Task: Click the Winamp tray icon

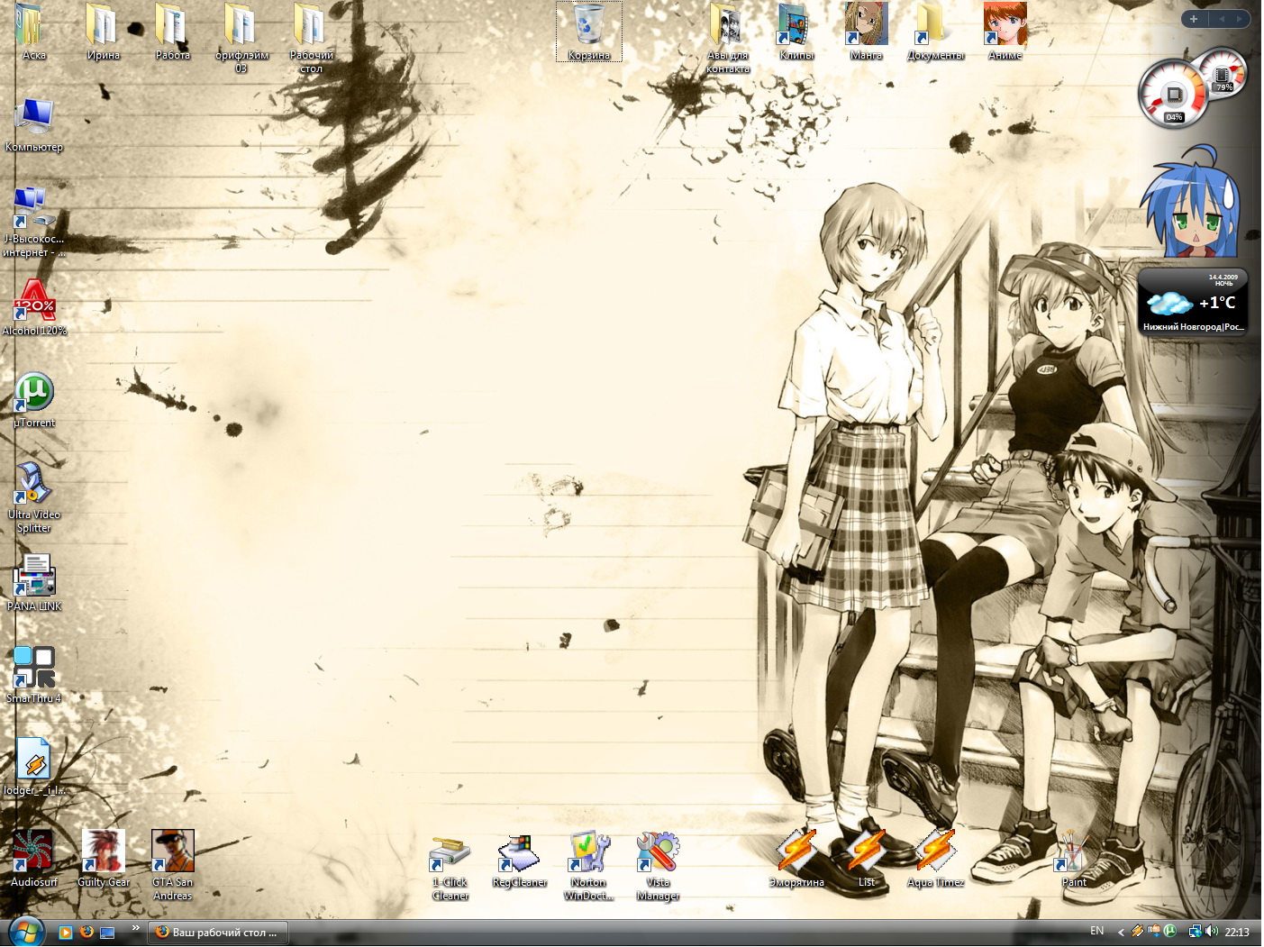Action: click(x=1138, y=932)
